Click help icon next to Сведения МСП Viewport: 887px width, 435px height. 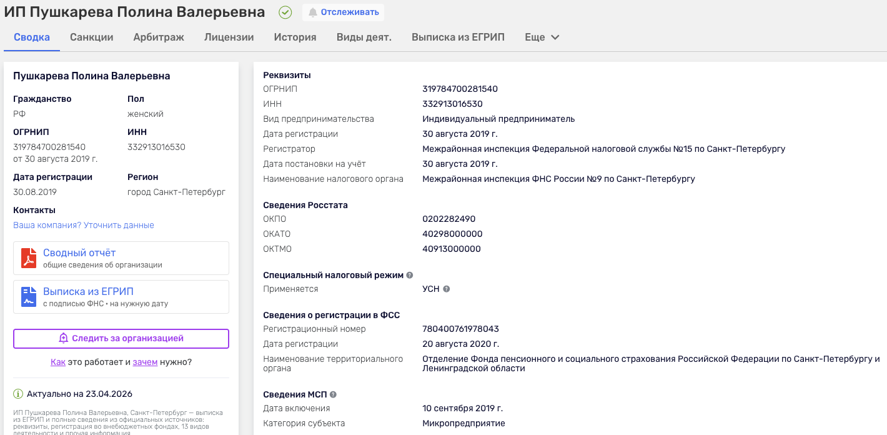(333, 394)
